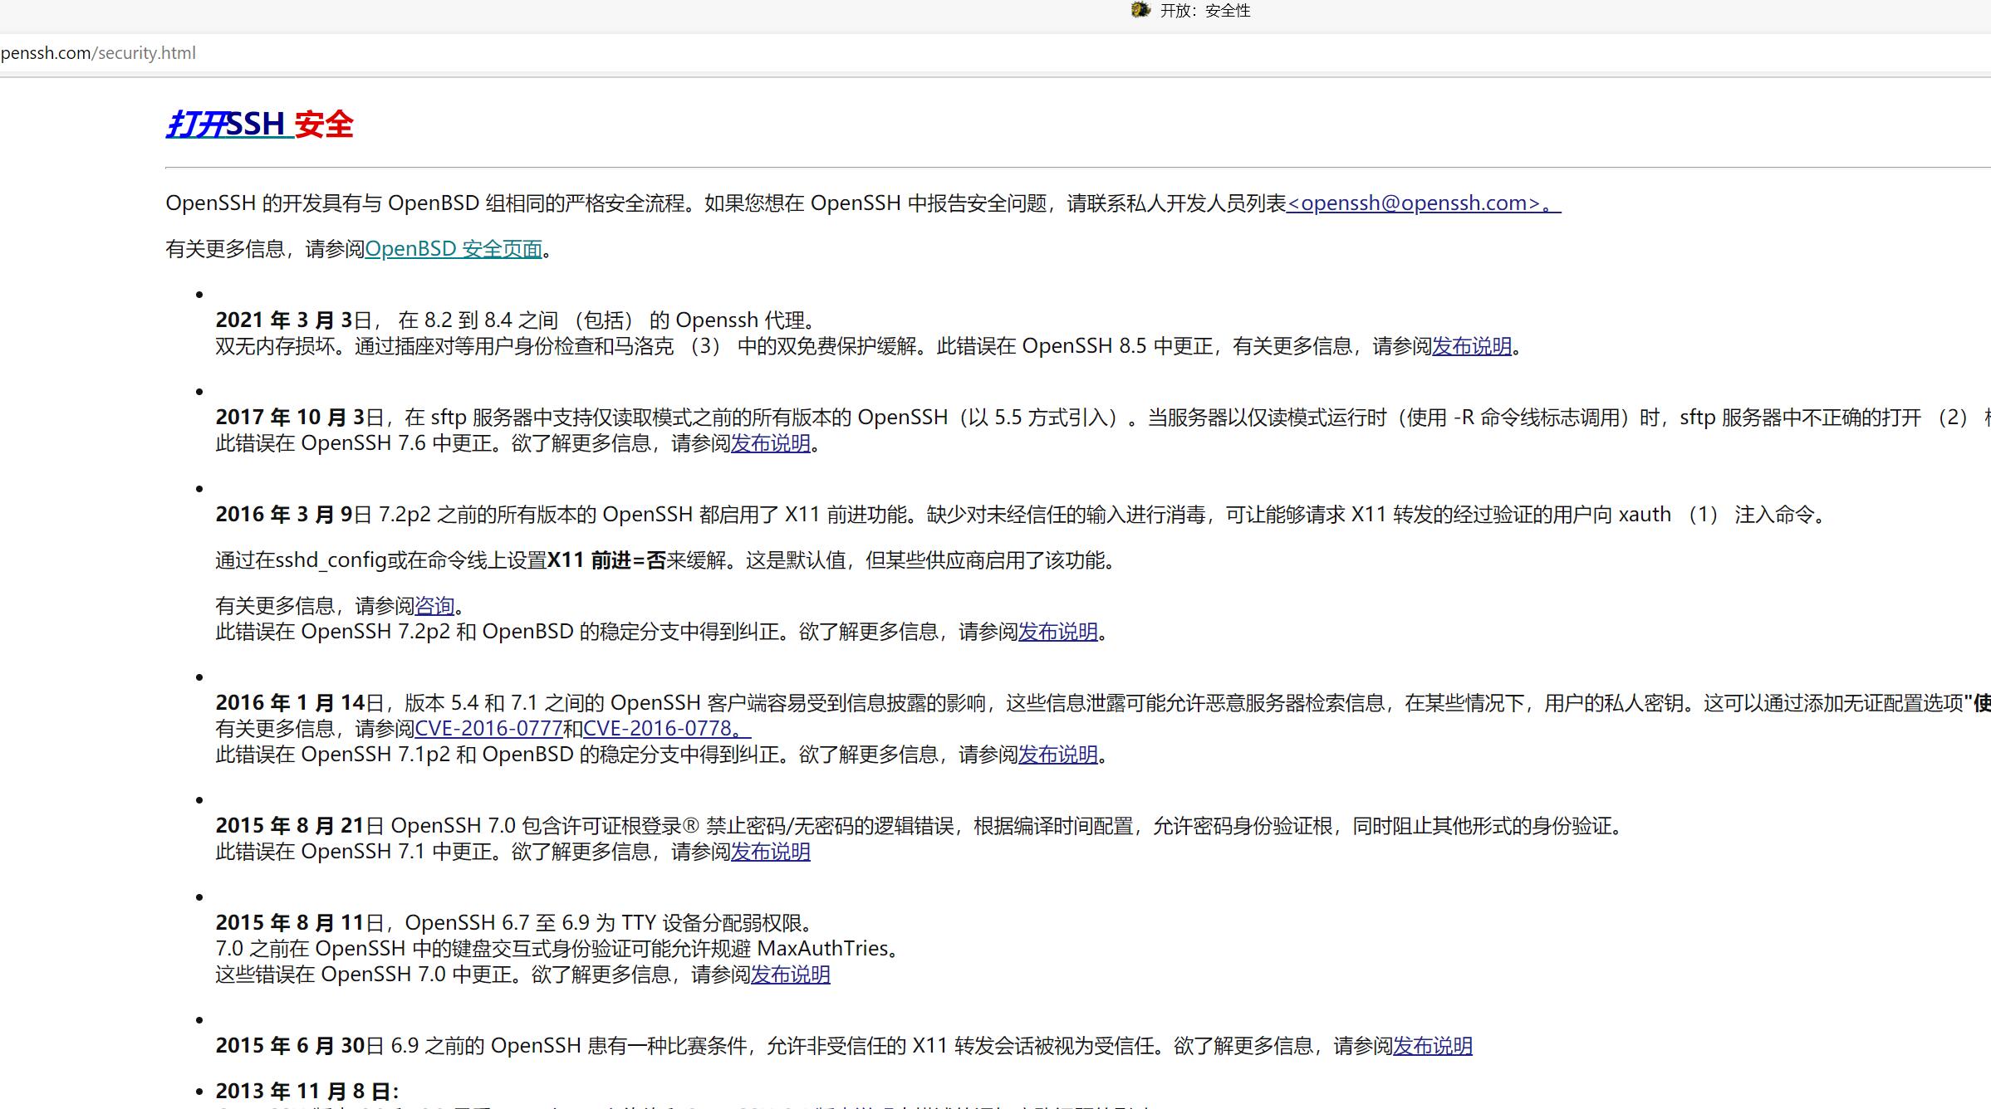The width and height of the screenshot is (1991, 1109).
Task: Click the pufferfish favicon on the tab
Action: click(x=1140, y=10)
